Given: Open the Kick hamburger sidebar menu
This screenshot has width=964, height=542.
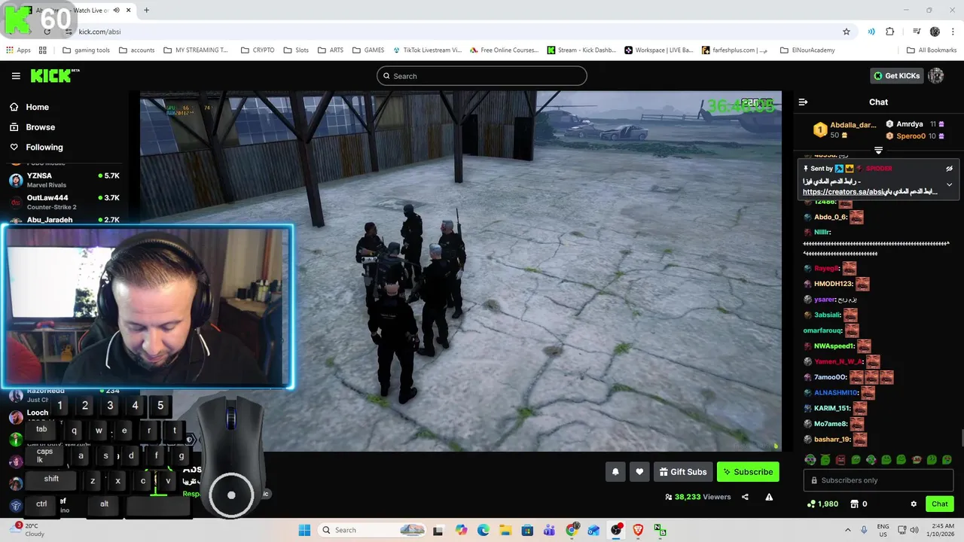Looking at the screenshot, I should 16,76.
